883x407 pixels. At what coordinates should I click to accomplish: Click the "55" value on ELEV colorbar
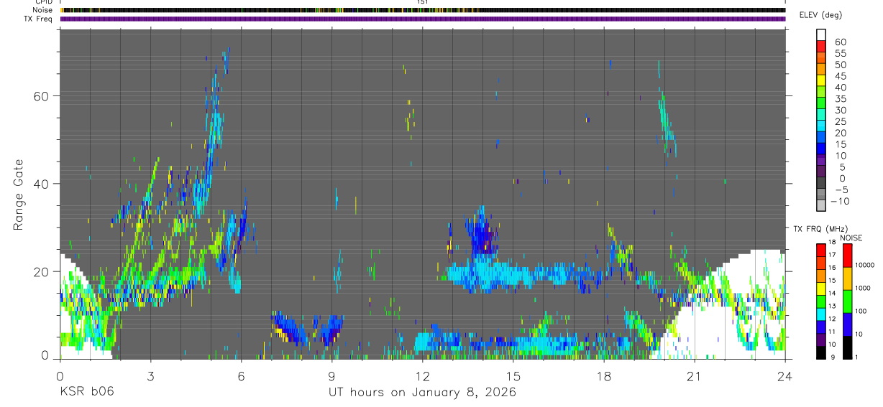[x=840, y=54]
